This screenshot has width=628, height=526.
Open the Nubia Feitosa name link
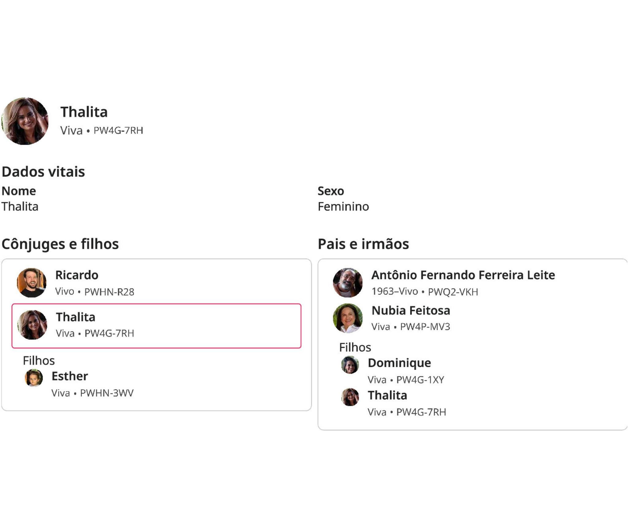[411, 310]
